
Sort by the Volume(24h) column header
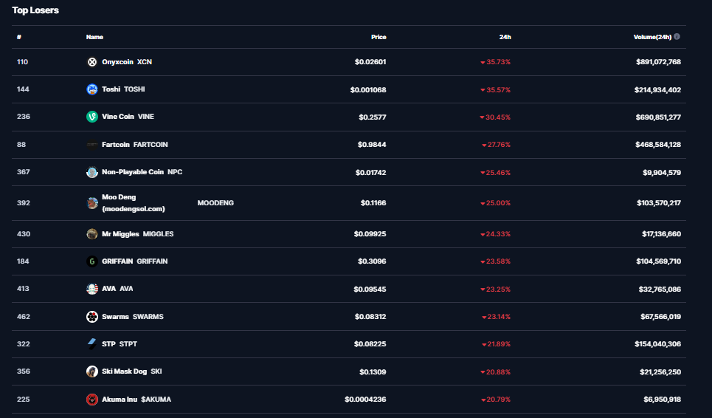[652, 37]
